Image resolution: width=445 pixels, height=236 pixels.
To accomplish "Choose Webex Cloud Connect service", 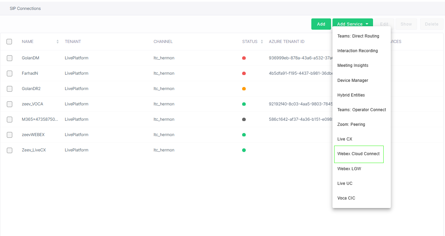I will pos(359,154).
